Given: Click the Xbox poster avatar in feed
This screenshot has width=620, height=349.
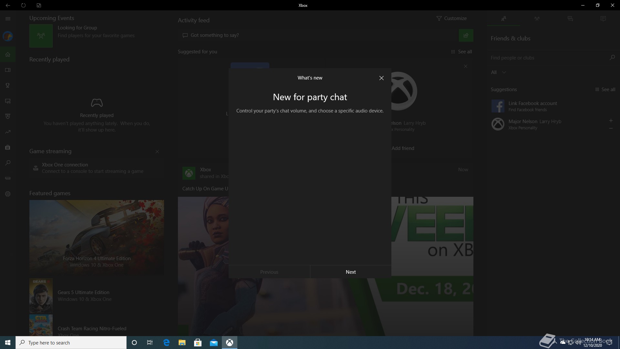Looking at the screenshot, I should pos(189,173).
